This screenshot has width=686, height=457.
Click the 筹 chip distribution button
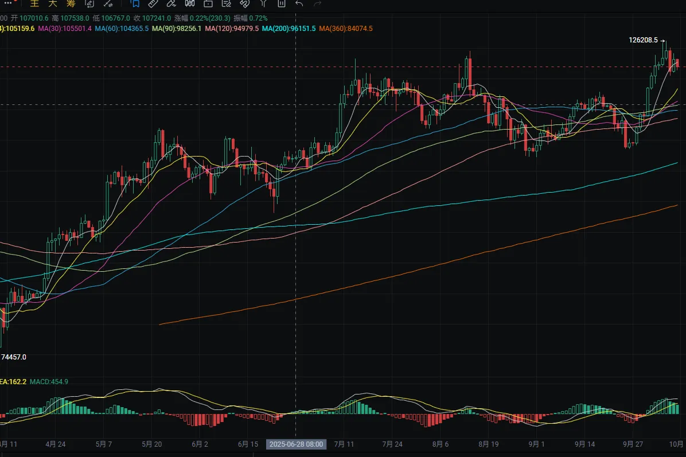(71, 3)
